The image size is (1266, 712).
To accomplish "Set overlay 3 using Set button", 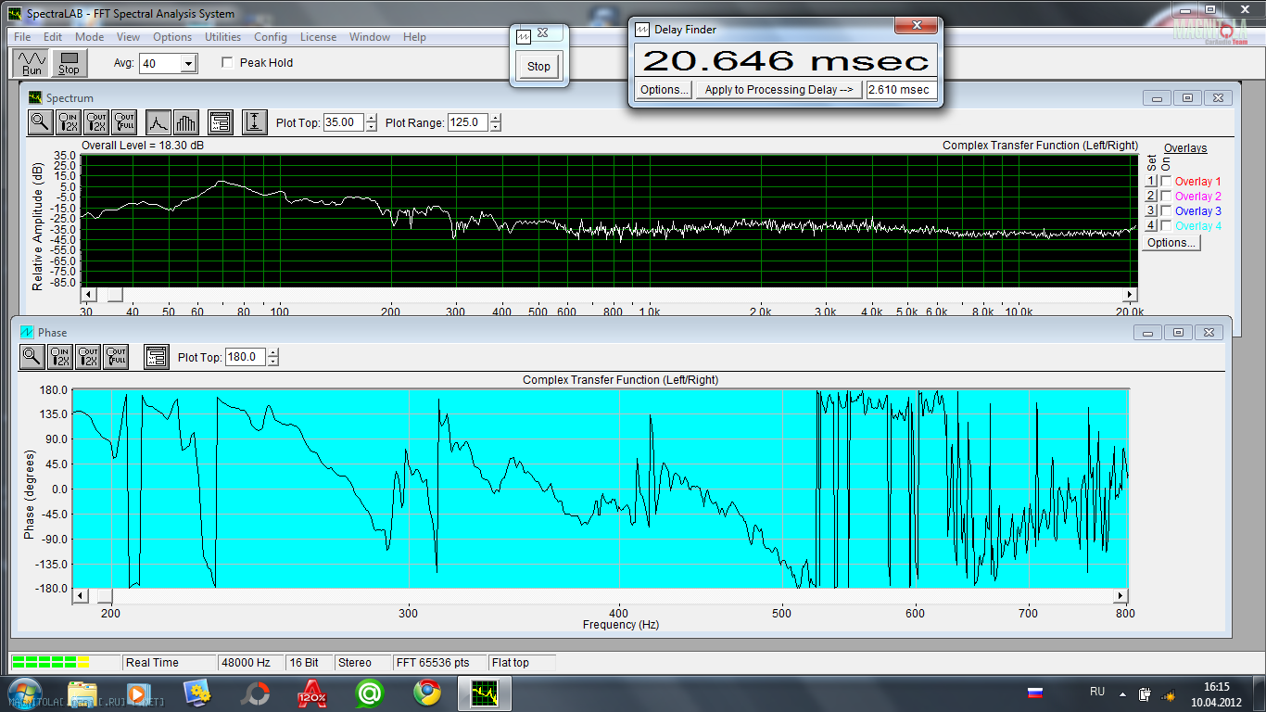I will coord(1150,211).
